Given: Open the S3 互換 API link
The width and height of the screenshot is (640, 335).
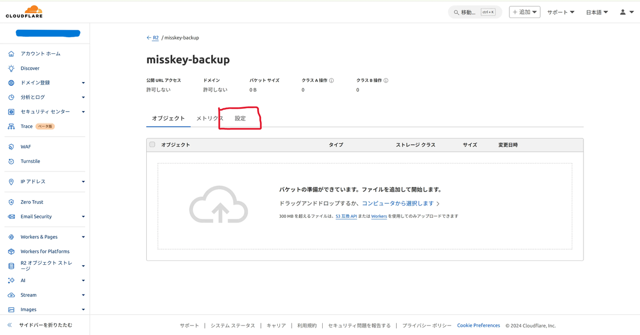Looking at the screenshot, I should click(x=346, y=216).
